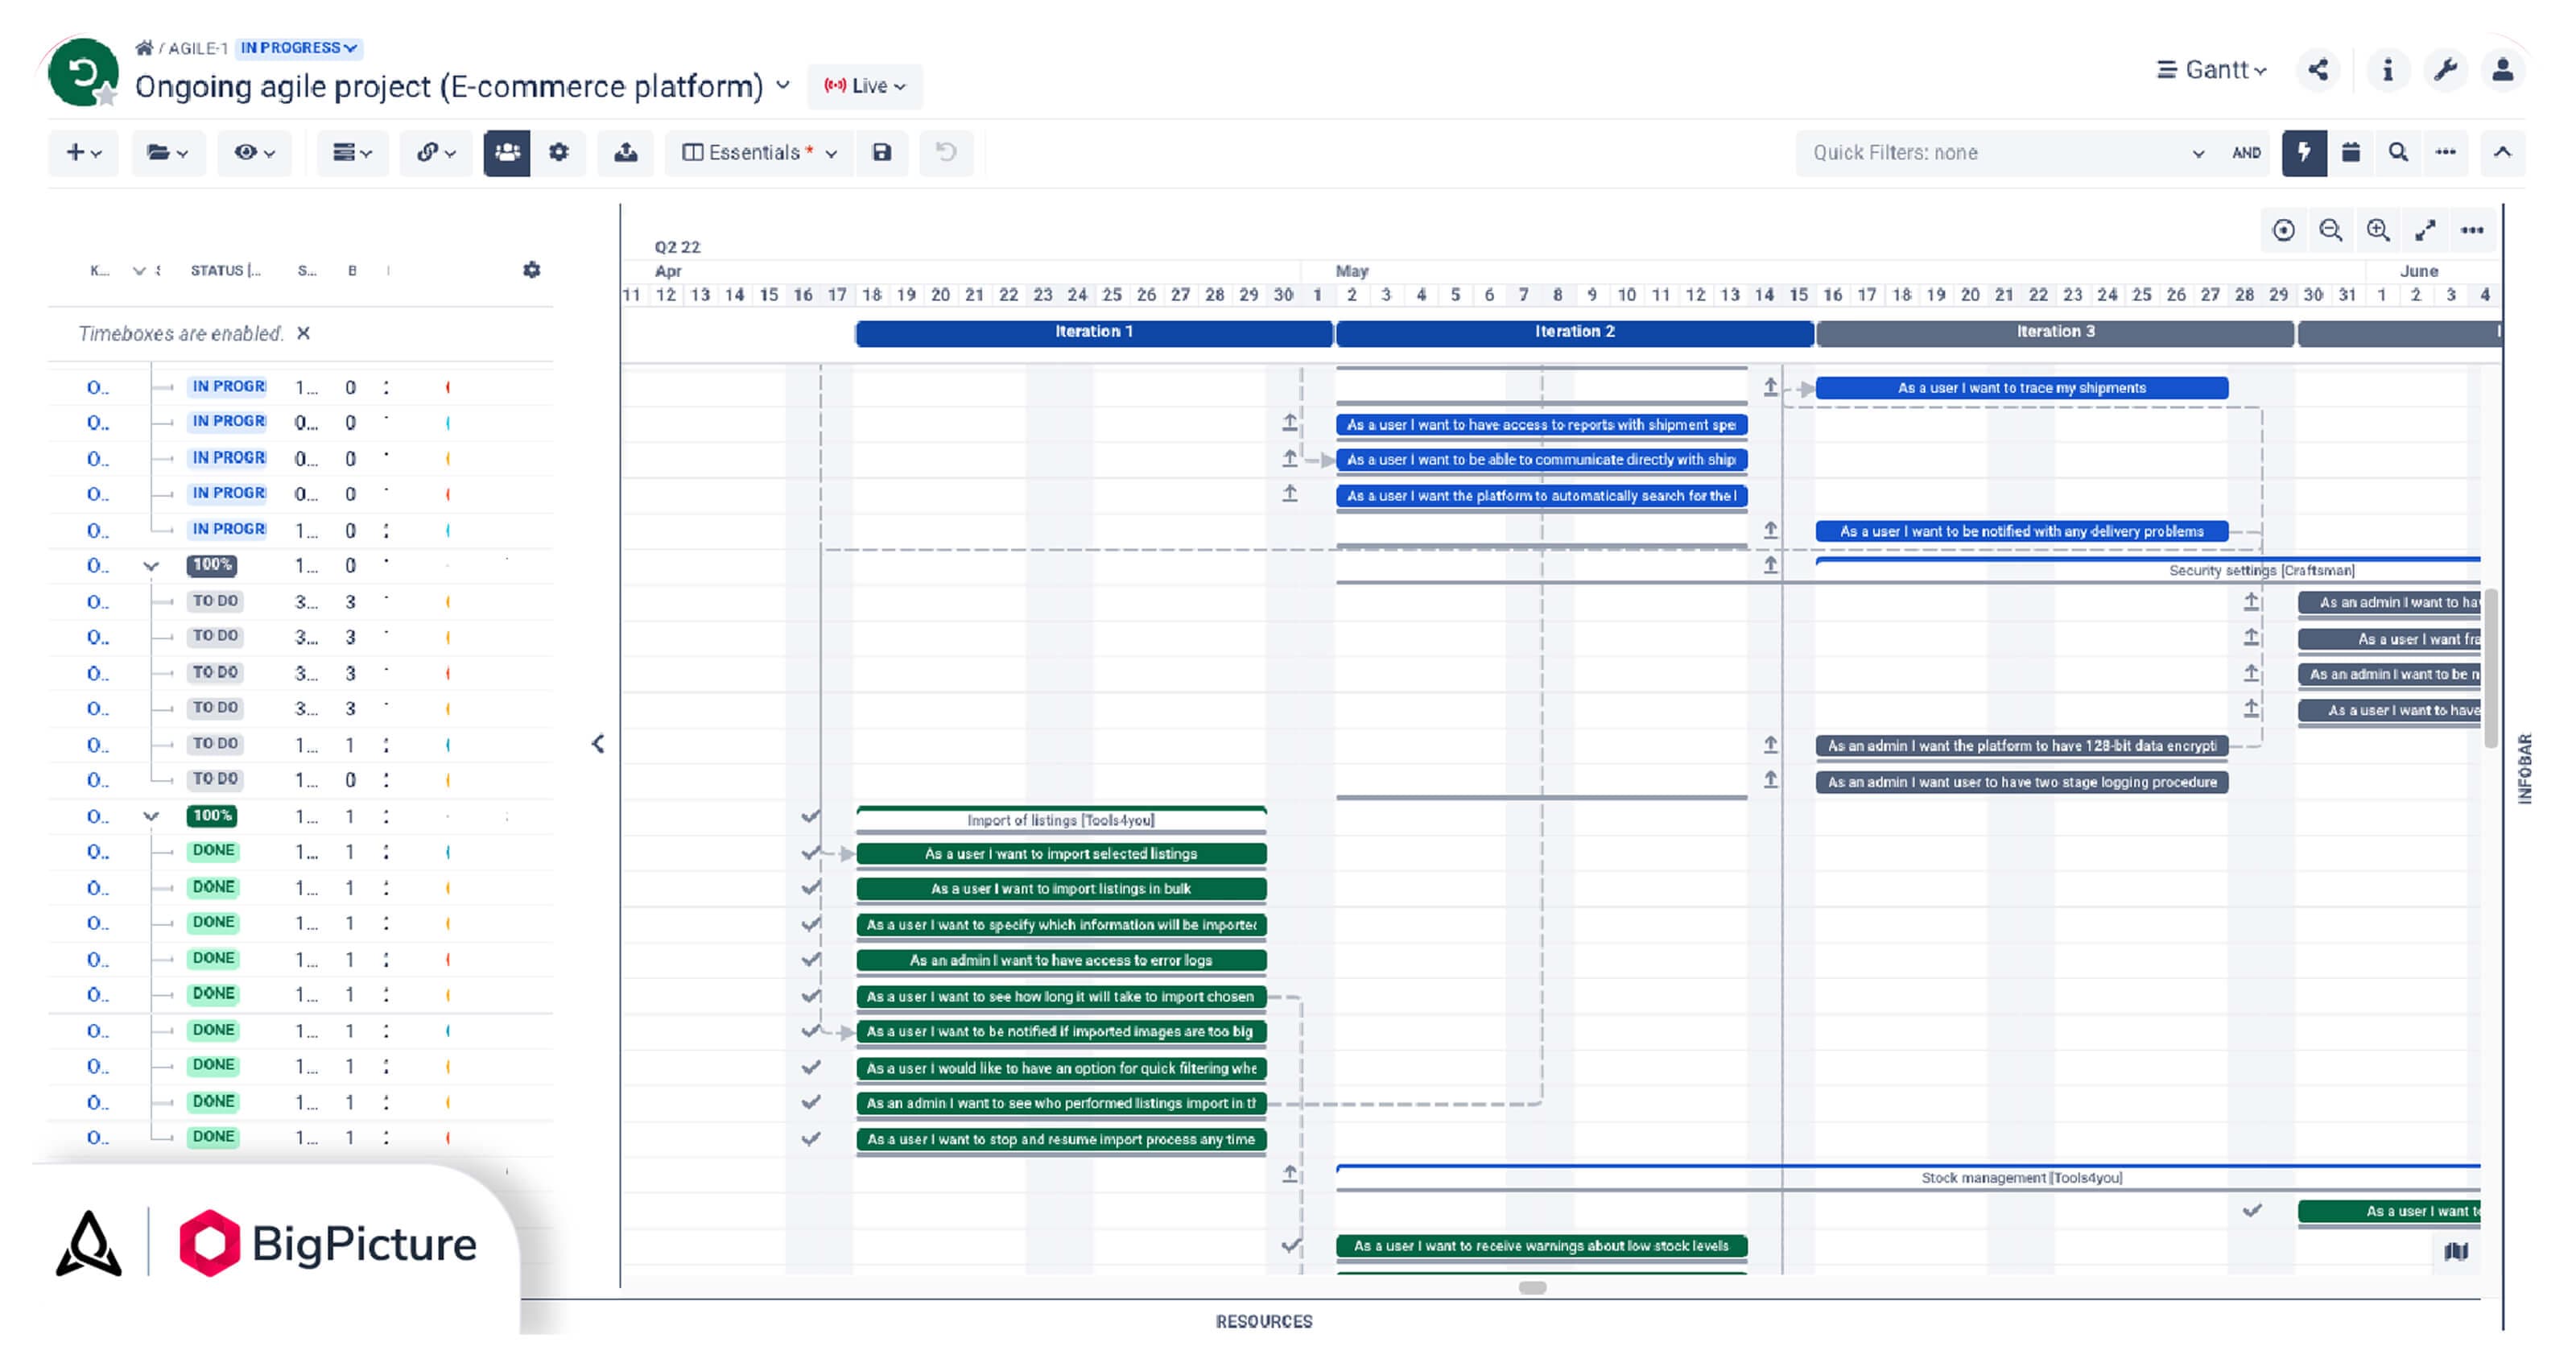The image size is (2576, 1367).
Task: Open column settings gear in task list
Action: click(532, 270)
